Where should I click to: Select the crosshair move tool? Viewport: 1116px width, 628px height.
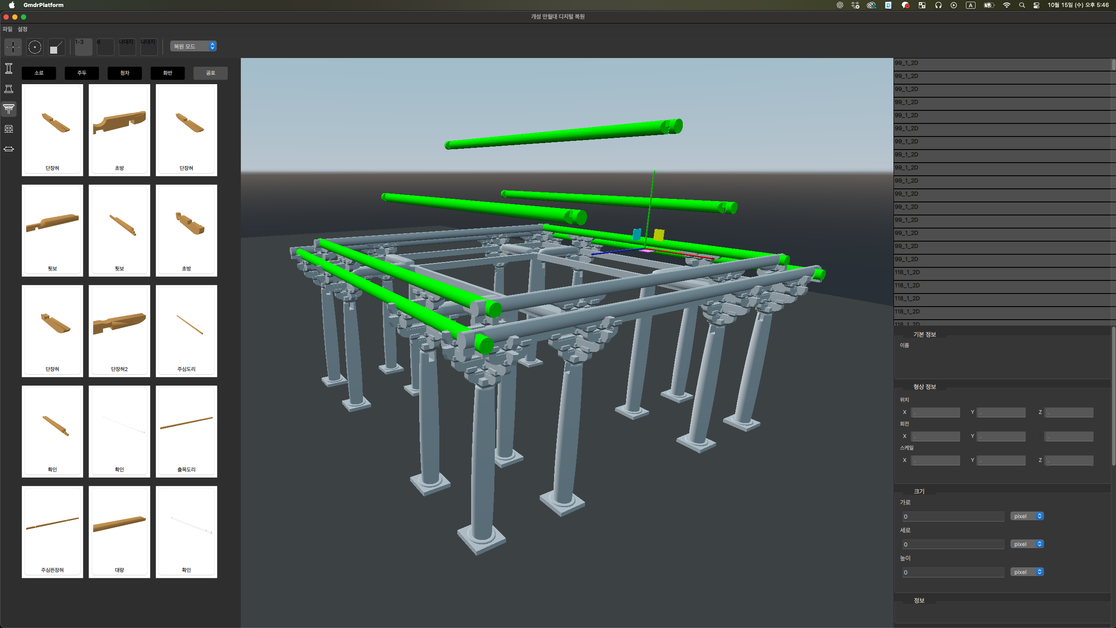coord(13,47)
